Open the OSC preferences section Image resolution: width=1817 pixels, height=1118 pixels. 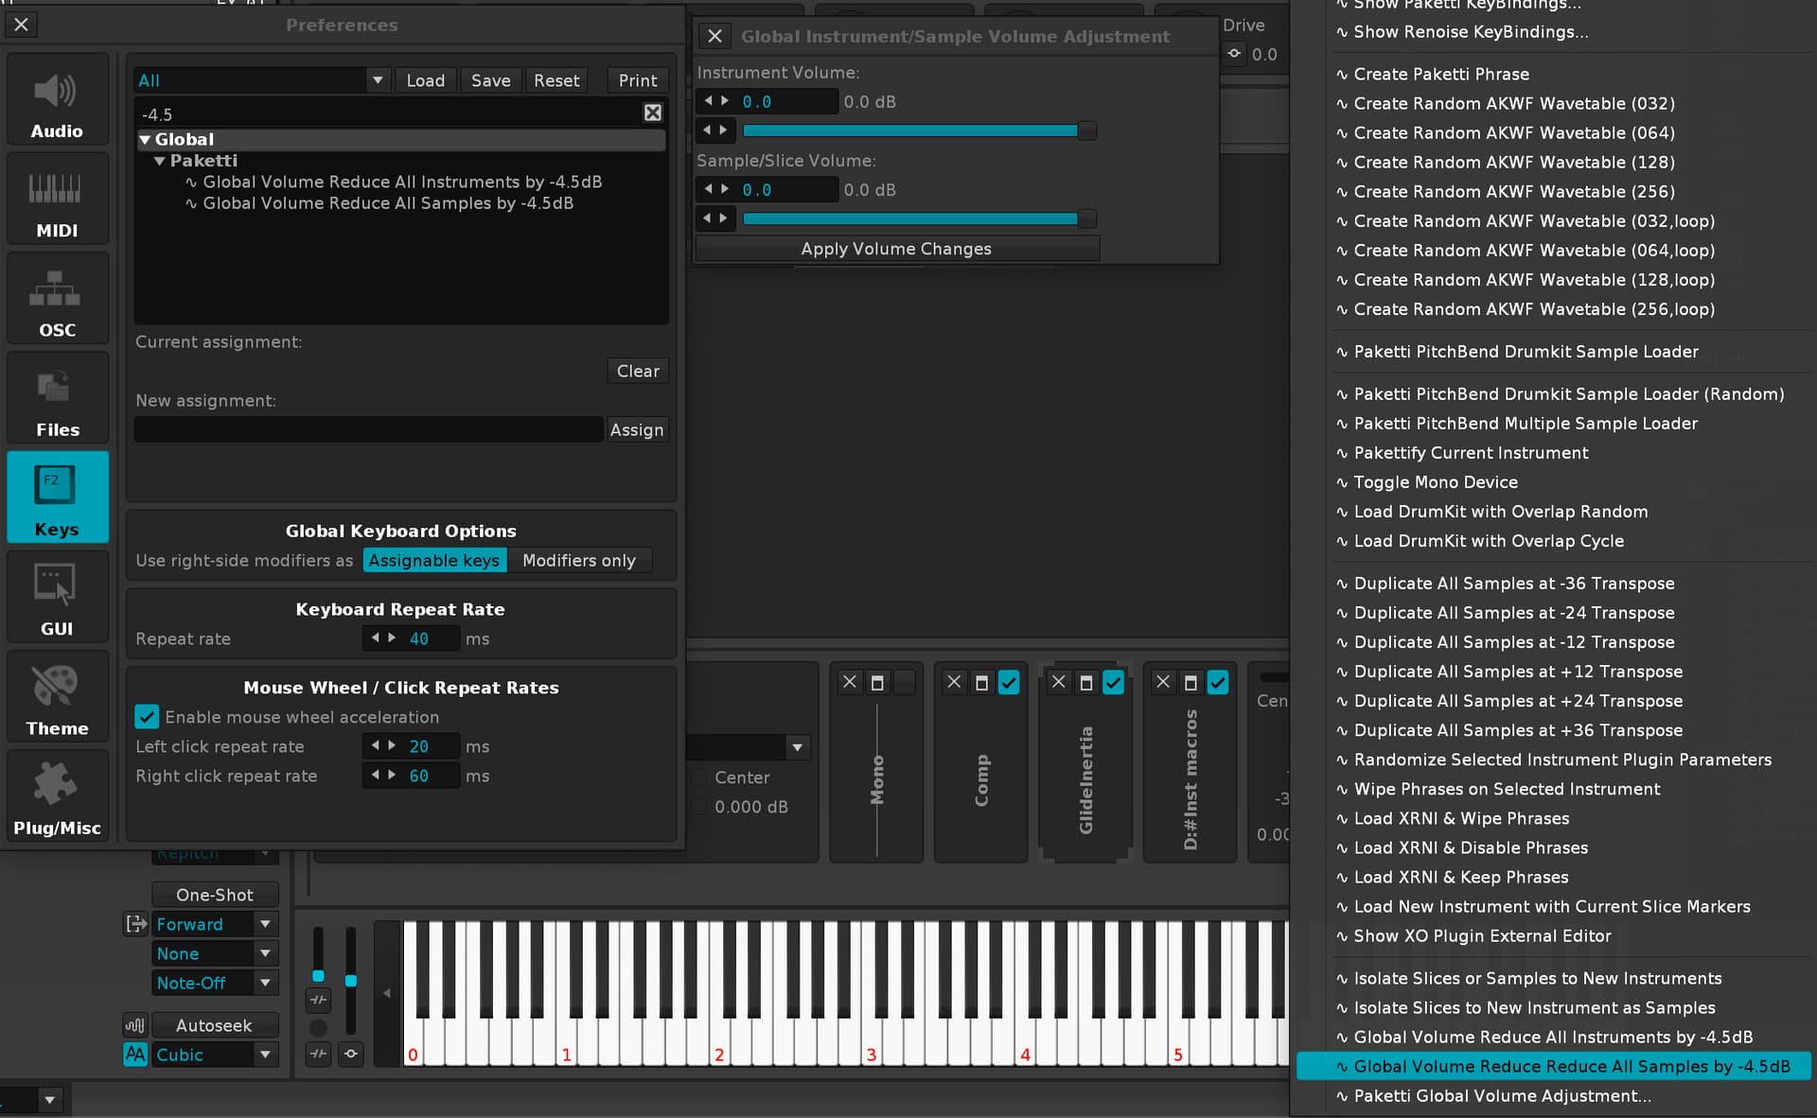pos(57,298)
